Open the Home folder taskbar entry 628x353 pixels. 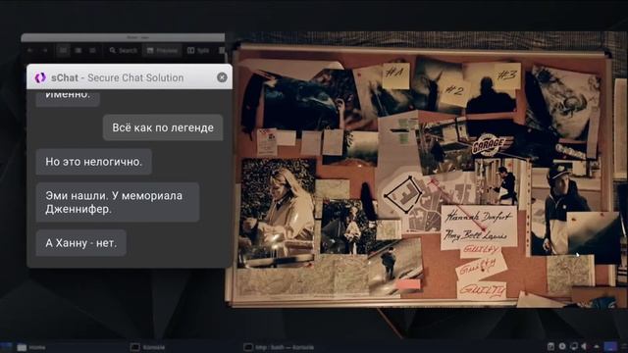point(32,347)
